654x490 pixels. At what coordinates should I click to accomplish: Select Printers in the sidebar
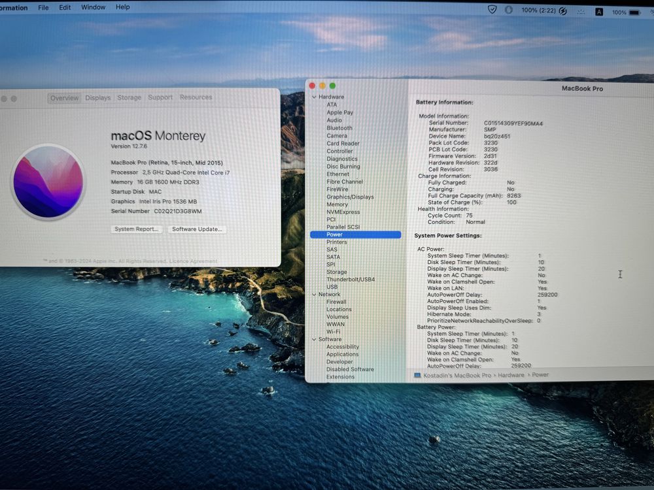point(337,242)
